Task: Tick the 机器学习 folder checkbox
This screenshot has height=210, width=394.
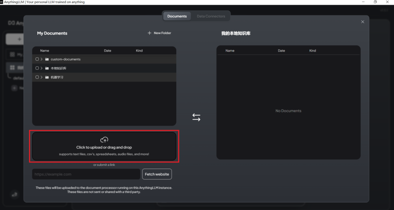Action: coord(37,77)
